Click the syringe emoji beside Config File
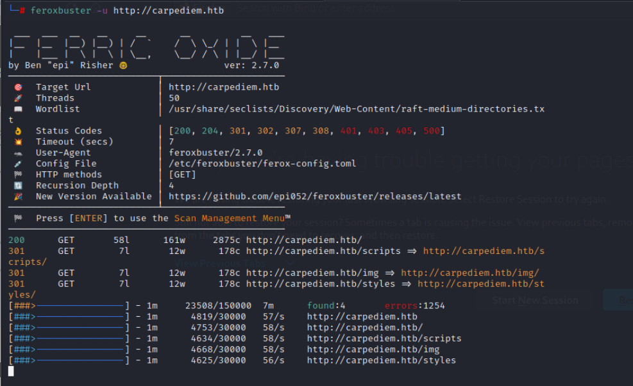Screen dimensions: 633x386 [x=18, y=164]
